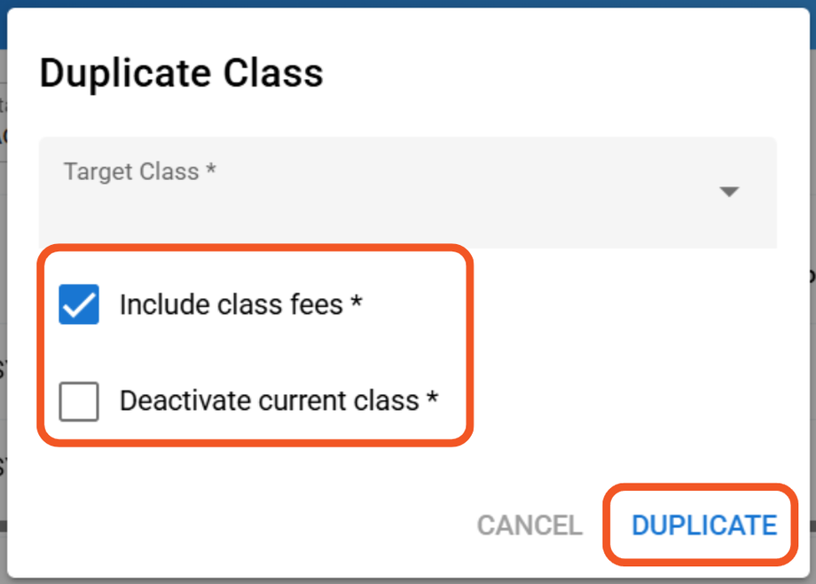Dismiss the dialog using Cancel
The image size is (816, 584).
tap(530, 525)
